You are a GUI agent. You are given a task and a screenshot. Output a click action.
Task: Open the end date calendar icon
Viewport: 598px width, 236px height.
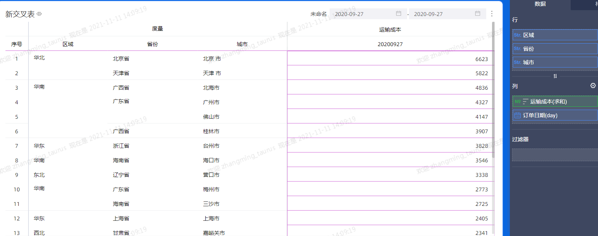(477, 13)
